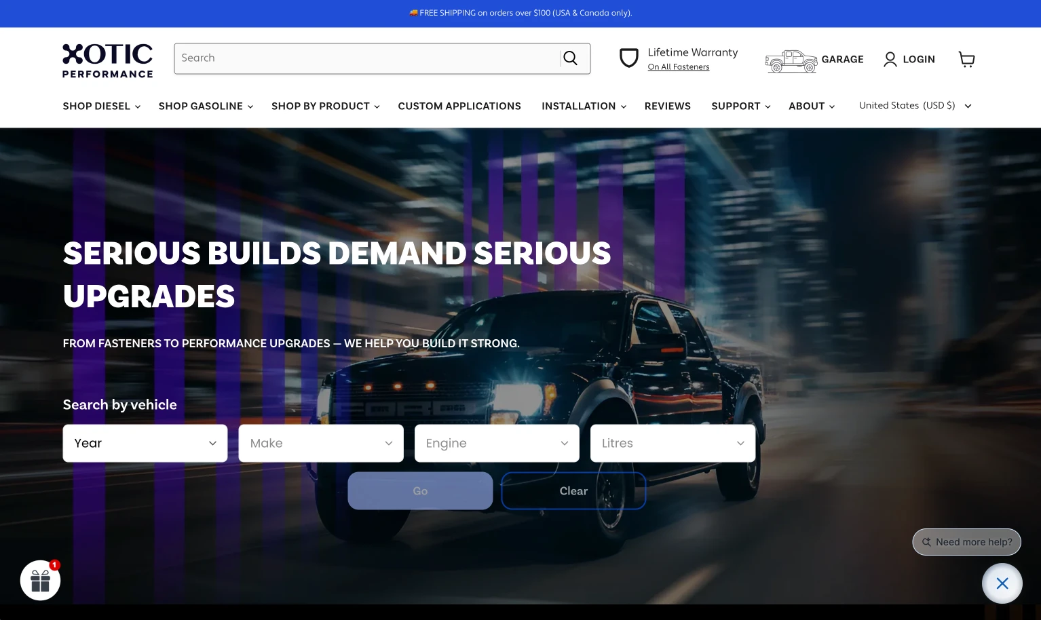The image size is (1041, 620).
Task: Click the Need more help bubble
Action: (967, 542)
